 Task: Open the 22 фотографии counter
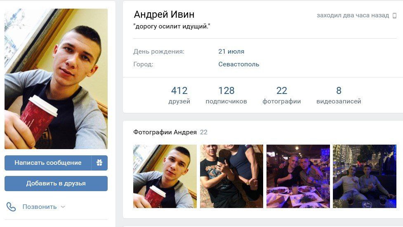tap(281, 95)
